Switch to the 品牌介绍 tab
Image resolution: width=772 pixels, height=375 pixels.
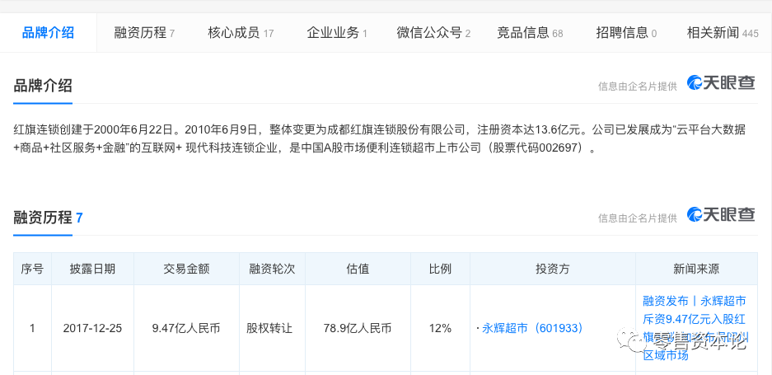tap(48, 33)
